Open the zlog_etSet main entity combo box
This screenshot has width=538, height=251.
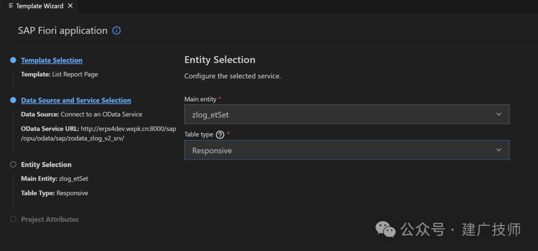[x=347, y=114]
